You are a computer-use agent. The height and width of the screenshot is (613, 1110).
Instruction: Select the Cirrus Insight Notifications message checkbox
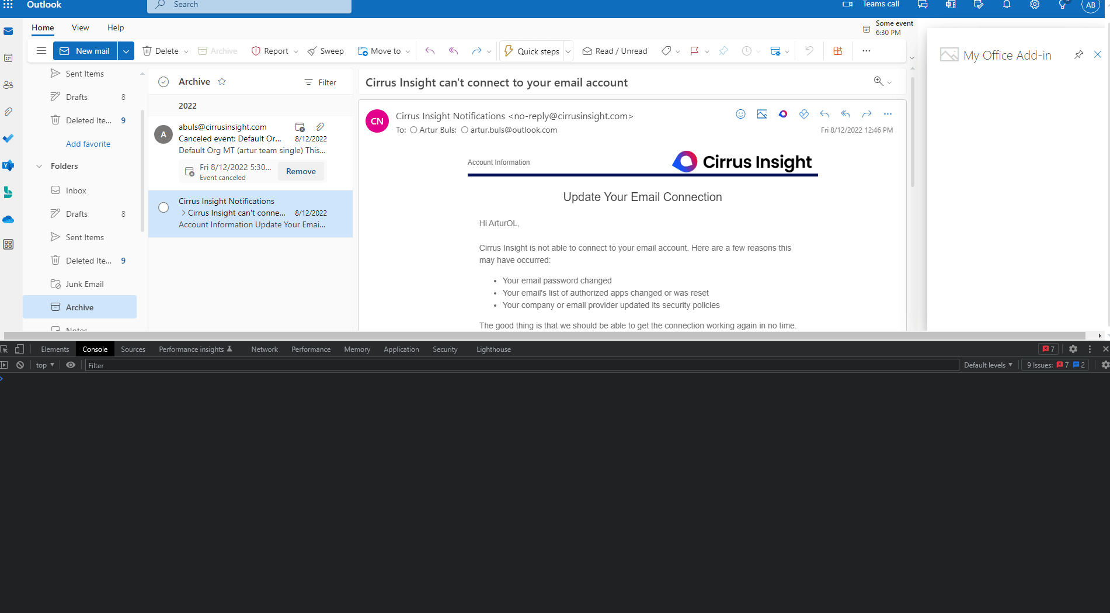click(x=163, y=207)
